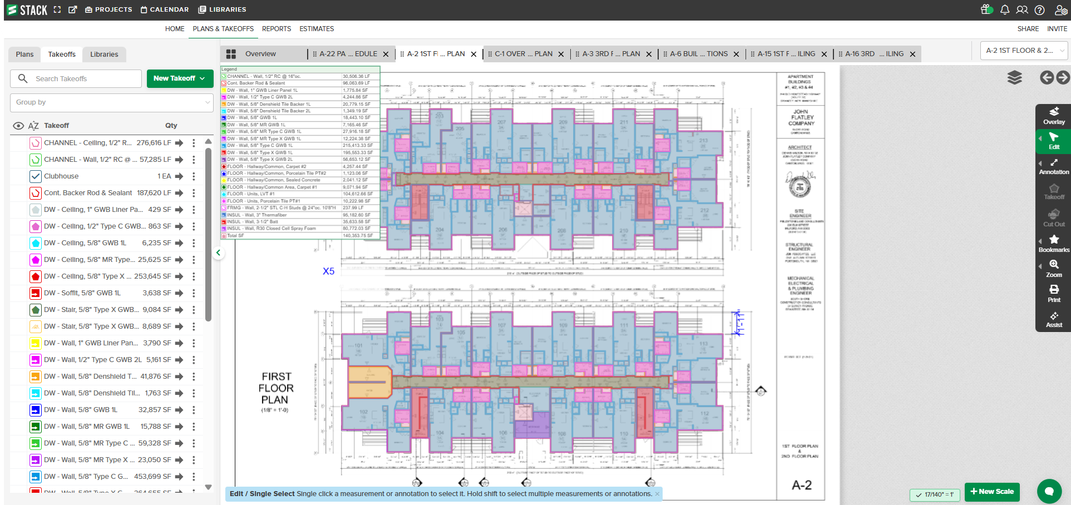This screenshot has height=505, width=1071.
Task: Toggle visibility of all takeoffs eye icon
Action: click(x=18, y=126)
